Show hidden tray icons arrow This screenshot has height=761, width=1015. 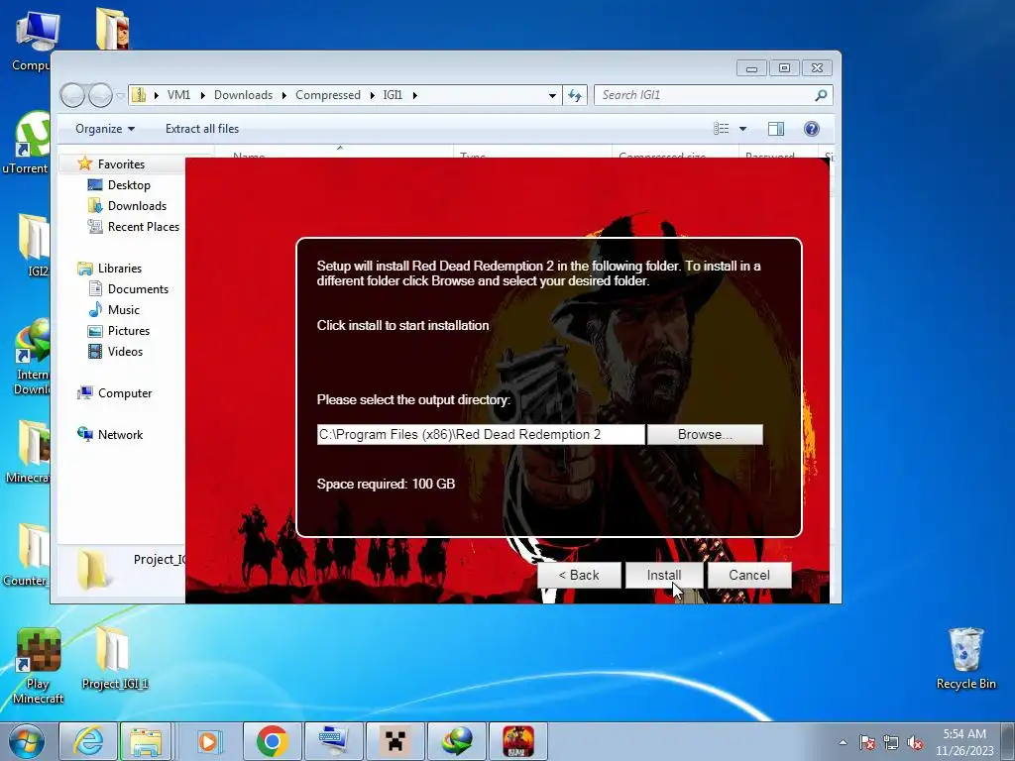(843, 742)
